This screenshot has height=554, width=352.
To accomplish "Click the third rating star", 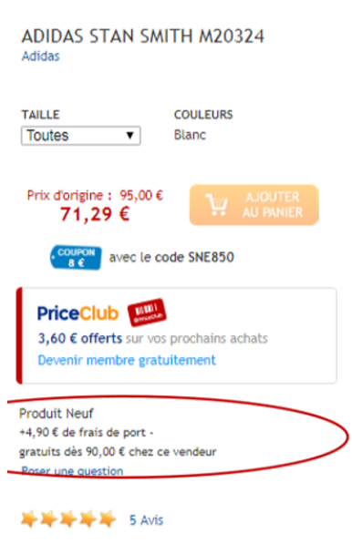I will click(x=68, y=519).
